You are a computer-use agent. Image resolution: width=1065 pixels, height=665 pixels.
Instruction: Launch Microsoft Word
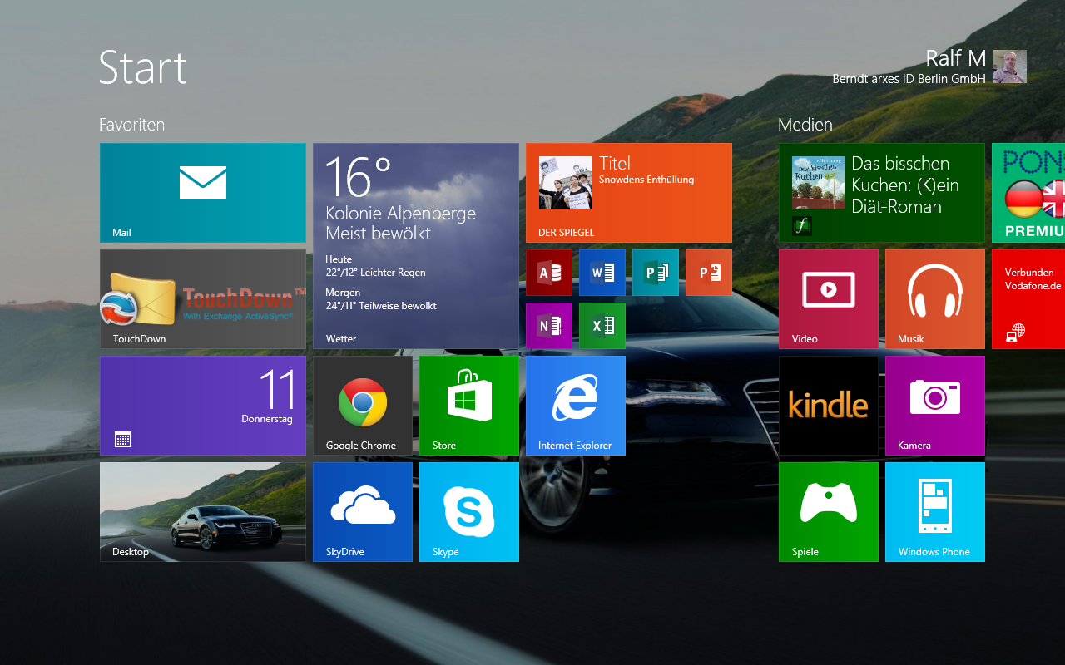tap(602, 273)
